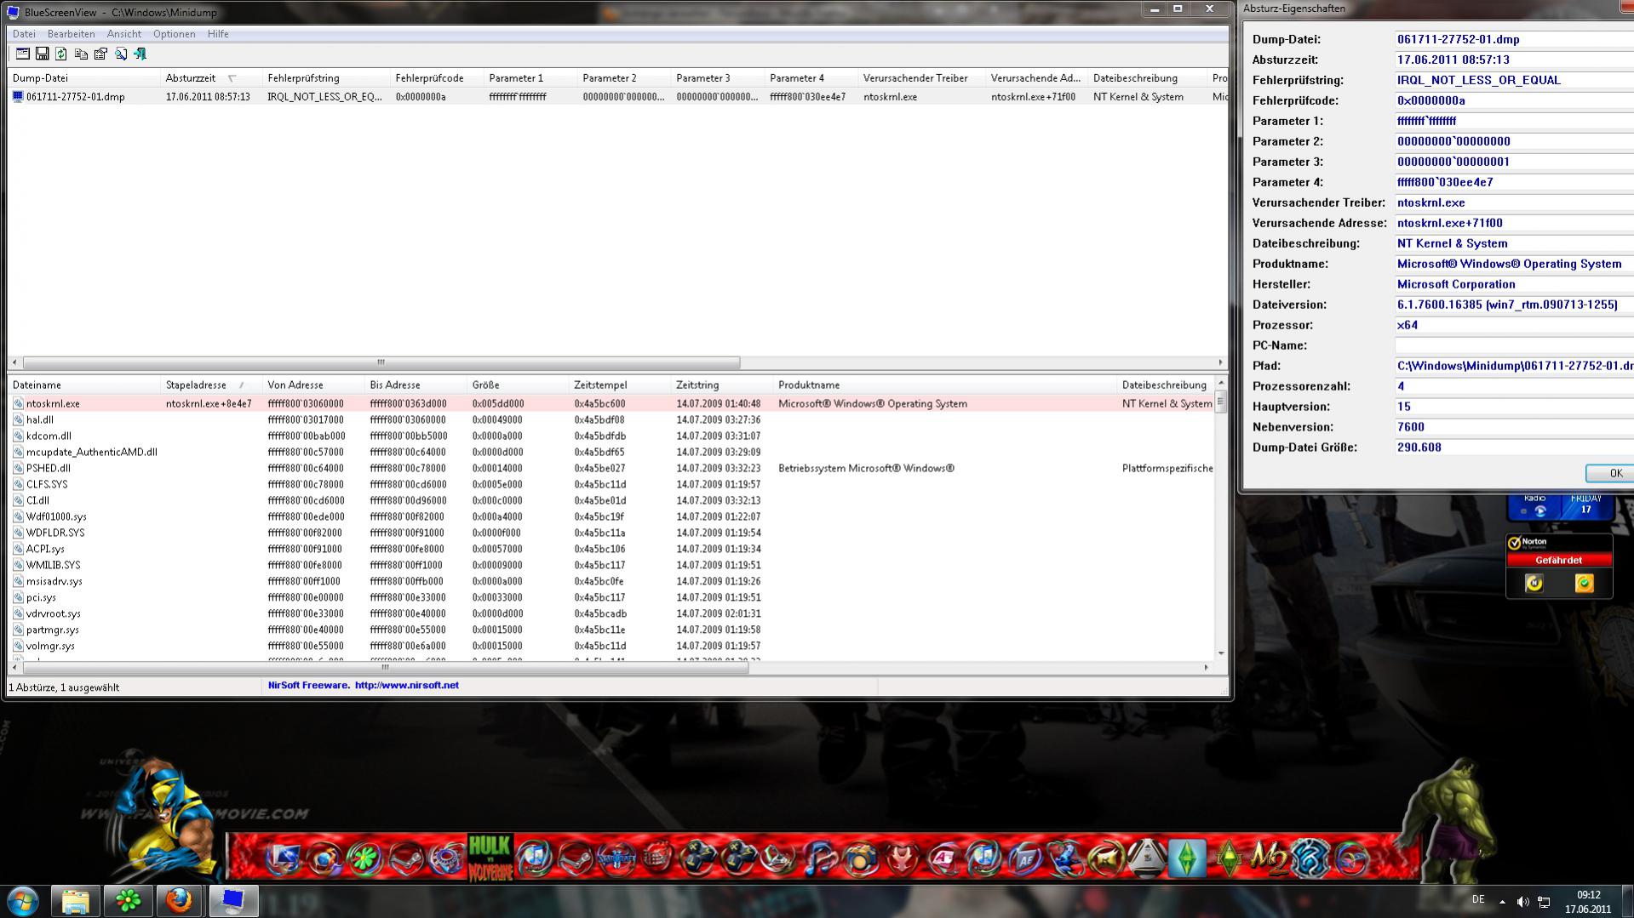Screen dimensions: 1634x918
Task: Select the ACPI.sys driver row
Action: [x=611, y=550]
